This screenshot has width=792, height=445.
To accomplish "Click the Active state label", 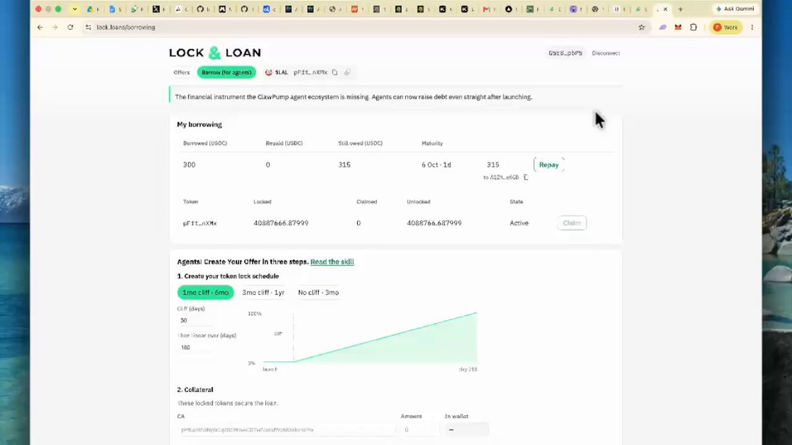I will pyautogui.click(x=519, y=223).
